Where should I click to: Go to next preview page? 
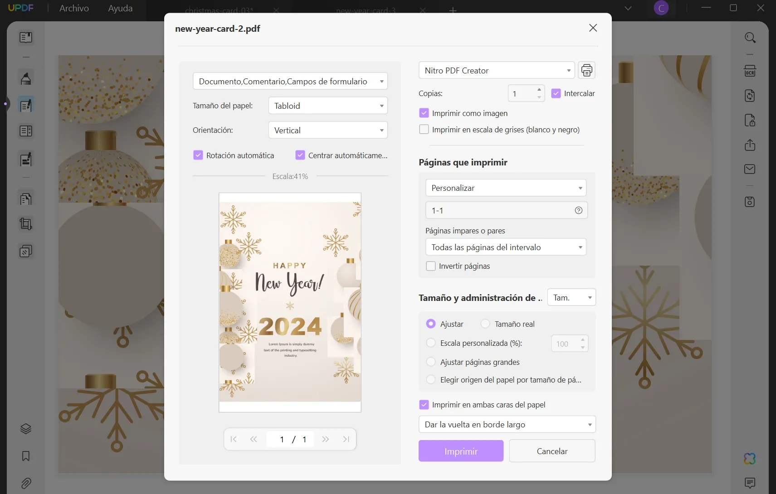(x=325, y=439)
